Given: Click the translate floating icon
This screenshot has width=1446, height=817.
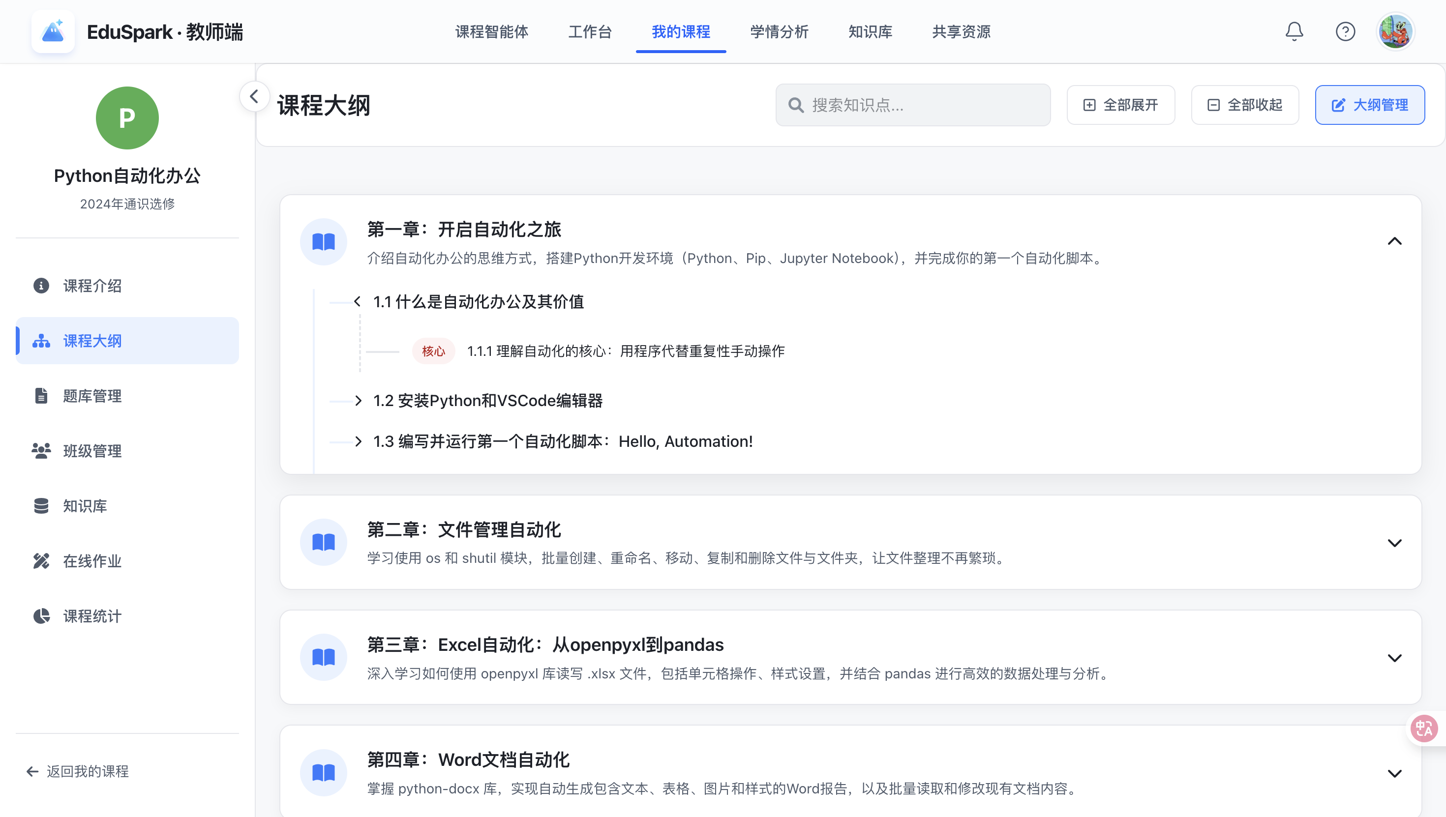Looking at the screenshot, I should [1423, 729].
